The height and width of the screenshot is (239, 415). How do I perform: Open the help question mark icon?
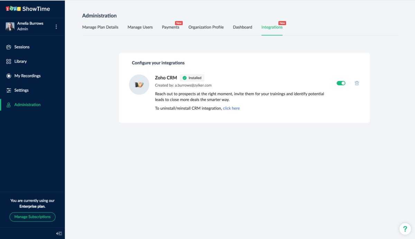coord(405,229)
